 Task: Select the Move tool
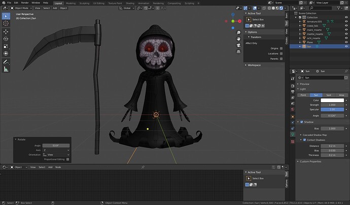(x=6, y=32)
